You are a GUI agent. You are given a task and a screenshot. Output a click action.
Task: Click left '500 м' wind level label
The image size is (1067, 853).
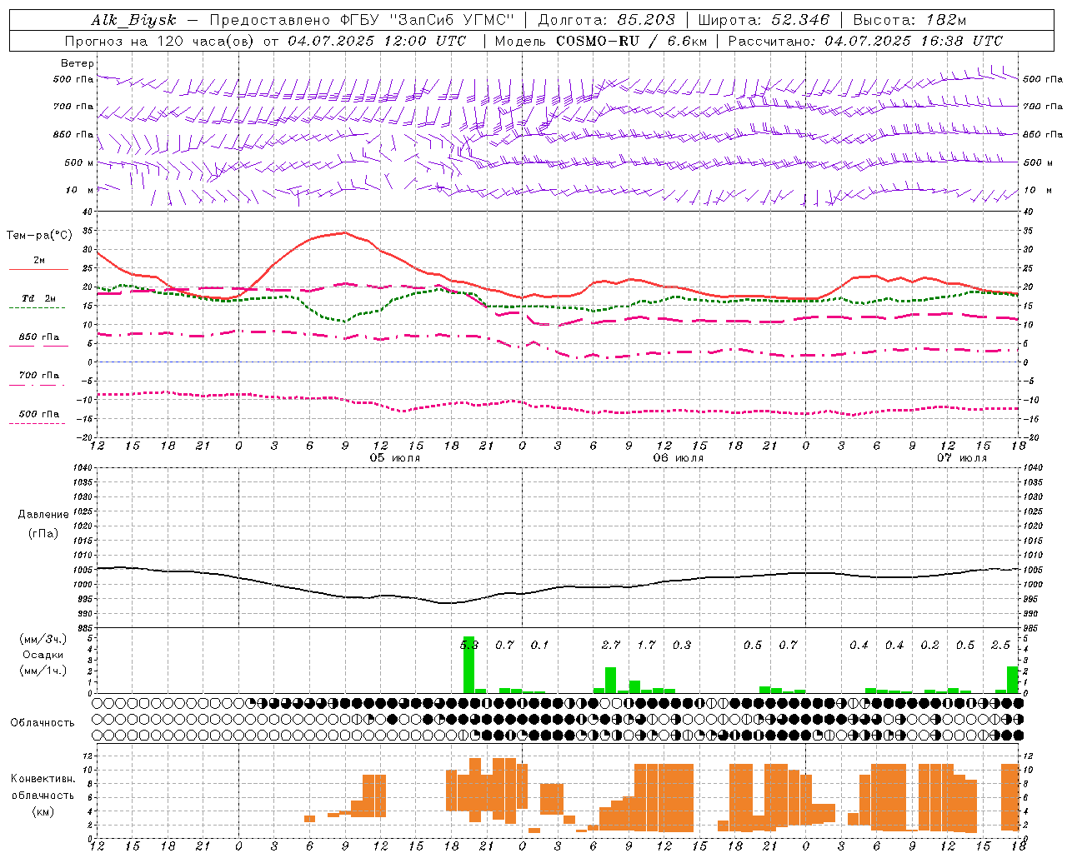coord(79,162)
